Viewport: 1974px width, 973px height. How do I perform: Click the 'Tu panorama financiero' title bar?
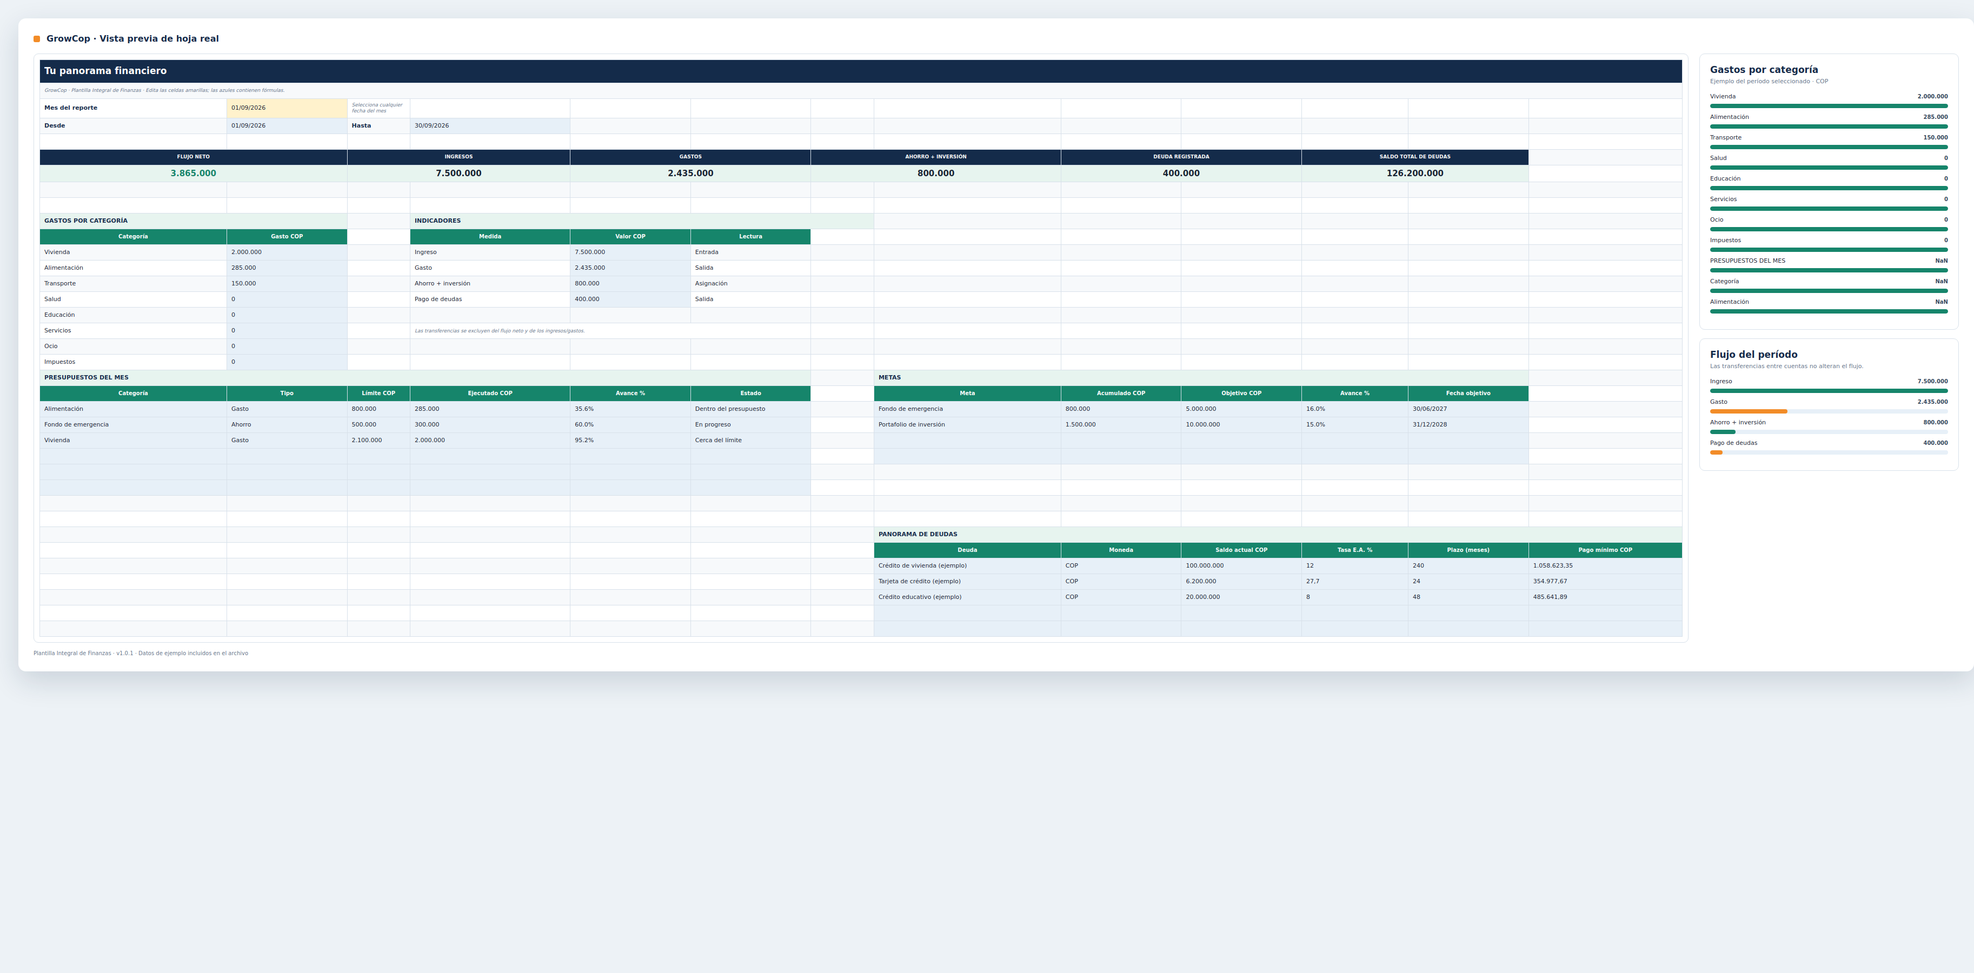click(x=861, y=71)
